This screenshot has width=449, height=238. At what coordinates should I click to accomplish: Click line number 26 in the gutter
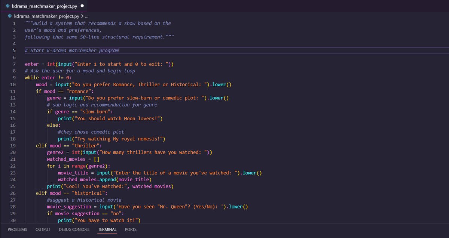(13, 193)
